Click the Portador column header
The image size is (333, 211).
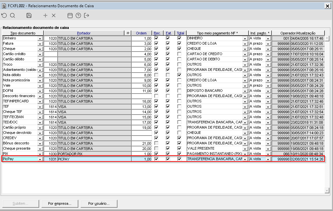coord(84,33)
